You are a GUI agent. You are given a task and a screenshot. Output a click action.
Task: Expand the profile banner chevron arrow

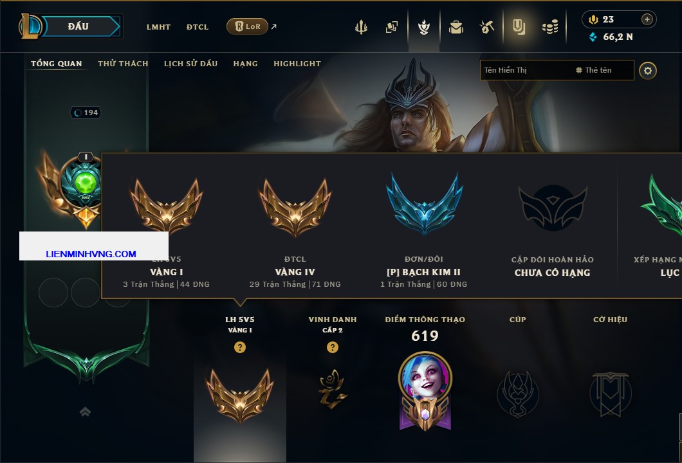click(85, 412)
